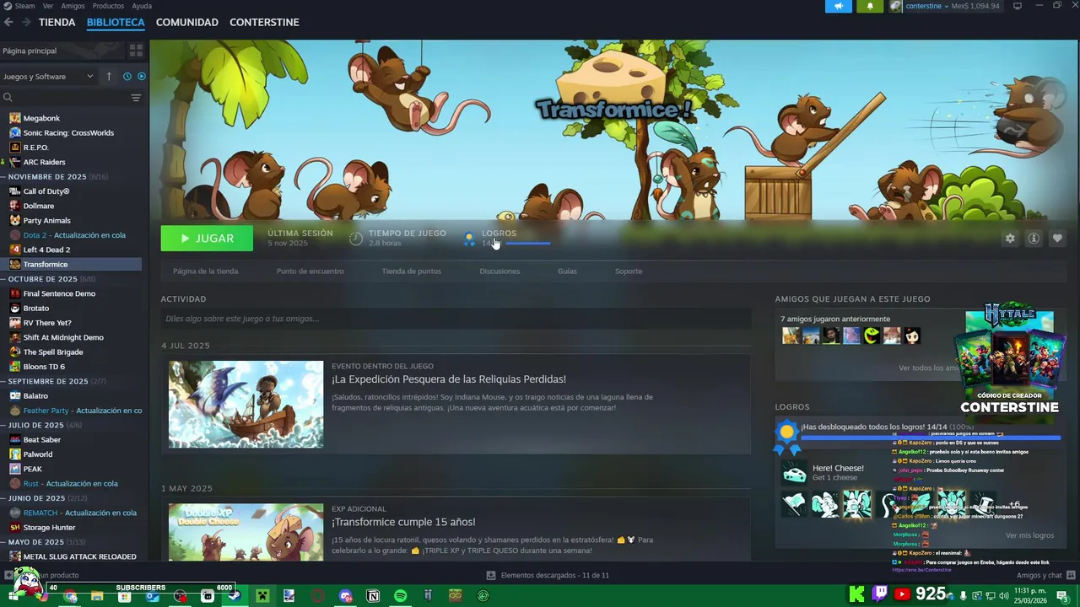Select Left 4 Dead 2 in library
The image size is (1080, 607).
pyautogui.click(x=46, y=250)
